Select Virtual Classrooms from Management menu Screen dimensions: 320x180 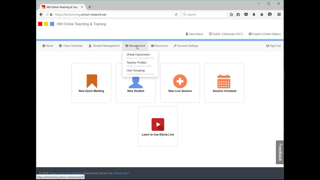[x=138, y=54]
